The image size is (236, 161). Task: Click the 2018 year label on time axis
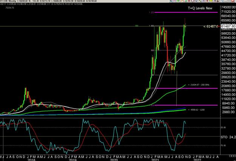[x=31, y=160]
